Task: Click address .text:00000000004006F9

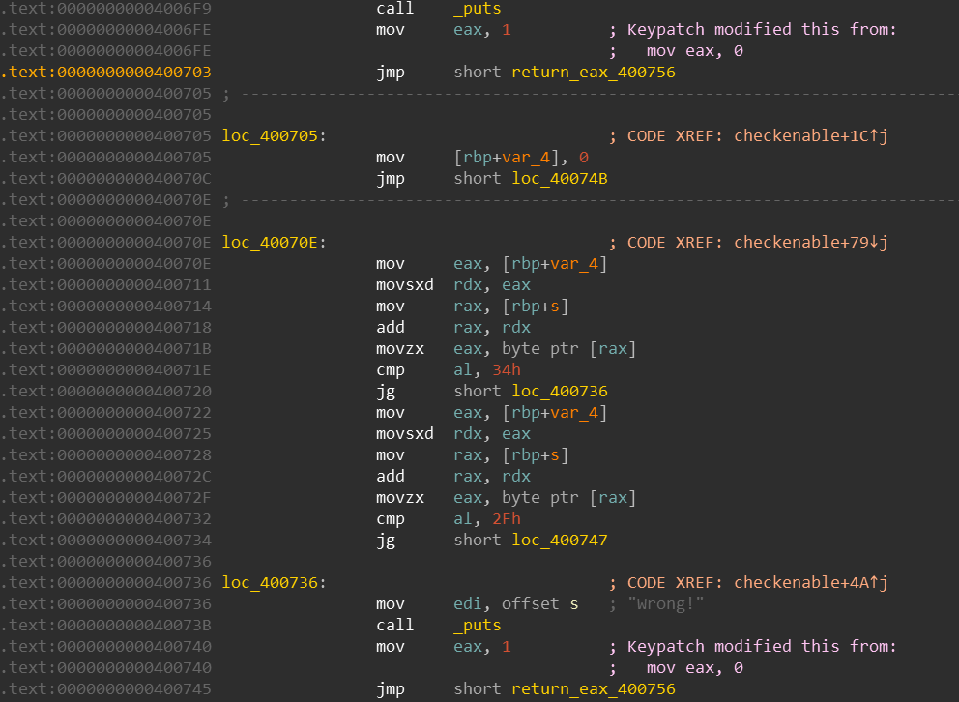Action: 106,9
